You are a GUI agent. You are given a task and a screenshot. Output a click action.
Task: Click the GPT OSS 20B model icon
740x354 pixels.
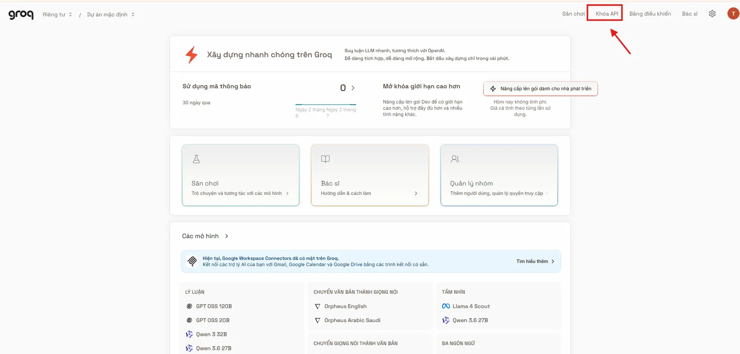coord(189,320)
